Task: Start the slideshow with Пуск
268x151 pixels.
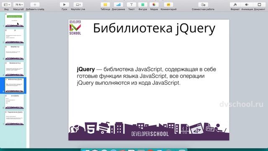Action: [64, 5]
